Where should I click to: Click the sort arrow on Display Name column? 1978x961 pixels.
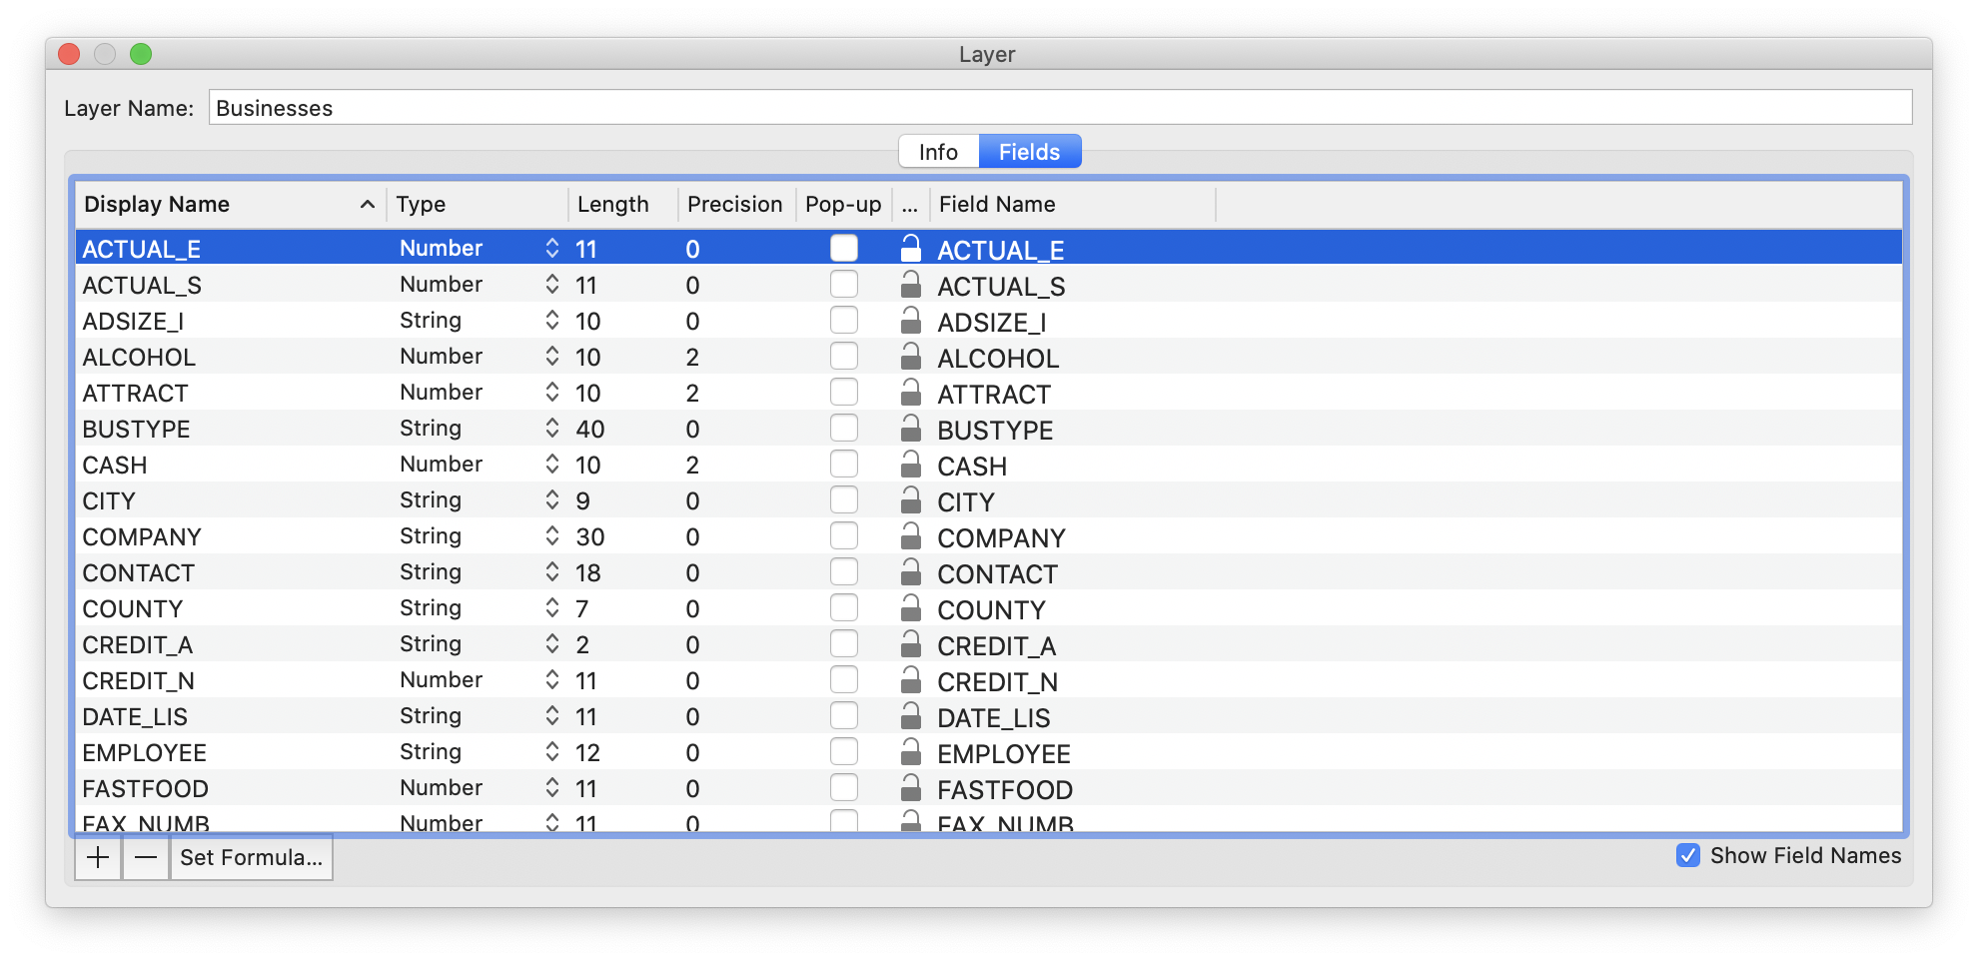click(x=368, y=203)
